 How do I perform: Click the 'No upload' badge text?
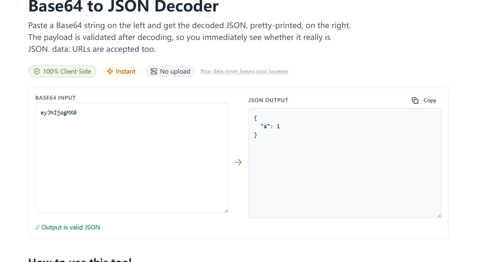[x=175, y=71]
